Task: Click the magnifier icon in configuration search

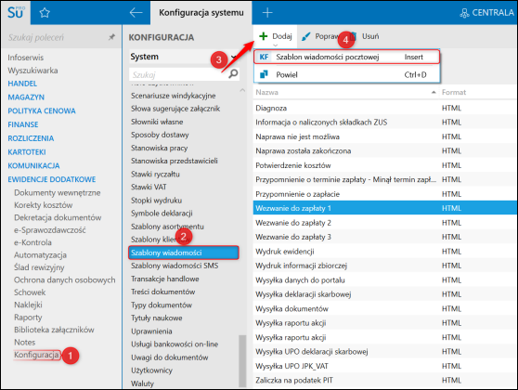Action: [233, 73]
